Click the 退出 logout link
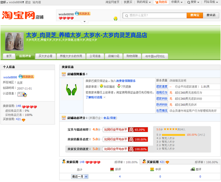221x182 pixels. point(28,2)
